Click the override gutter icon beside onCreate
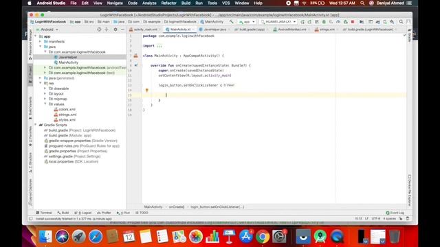The image size is (440, 247). click(x=136, y=65)
